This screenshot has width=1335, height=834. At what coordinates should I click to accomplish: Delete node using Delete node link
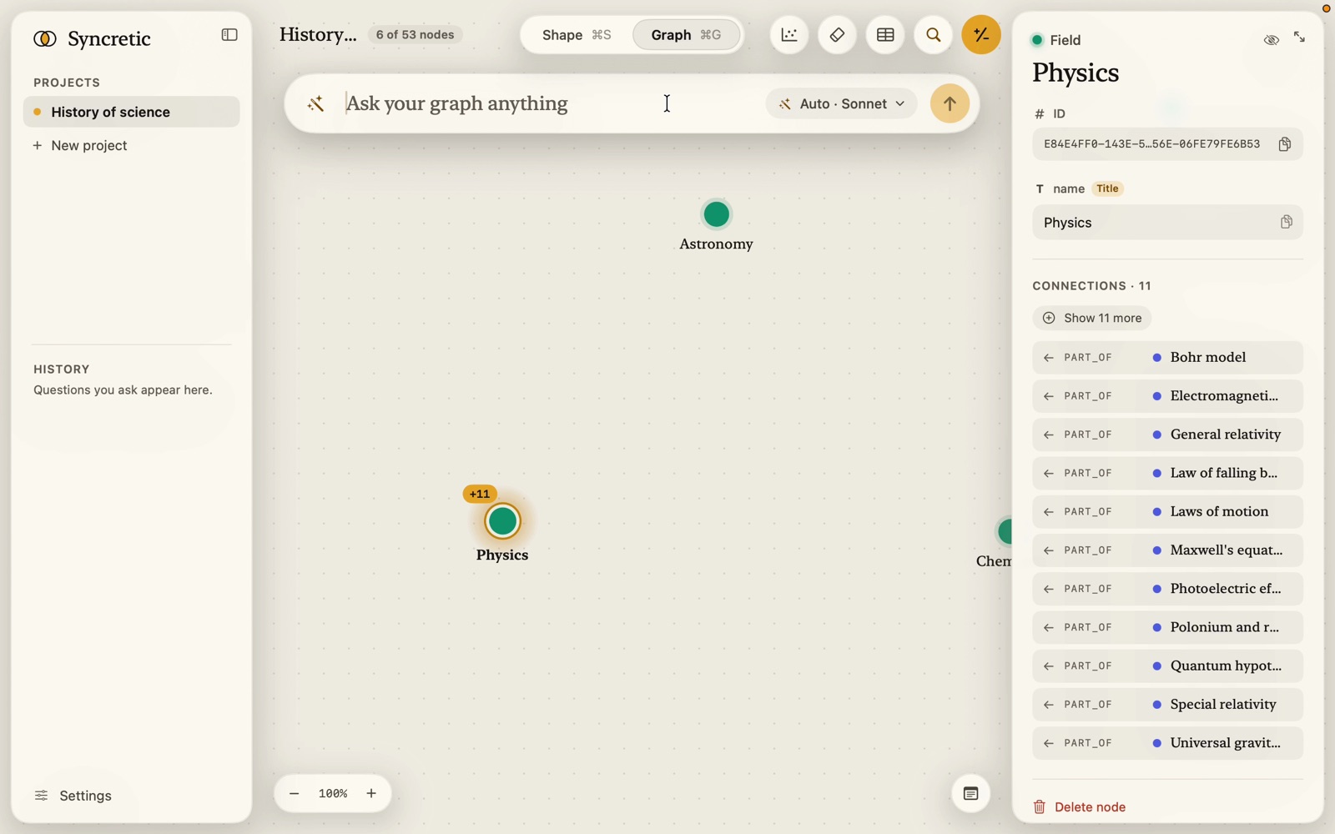pyautogui.click(x=1080, y=807)
